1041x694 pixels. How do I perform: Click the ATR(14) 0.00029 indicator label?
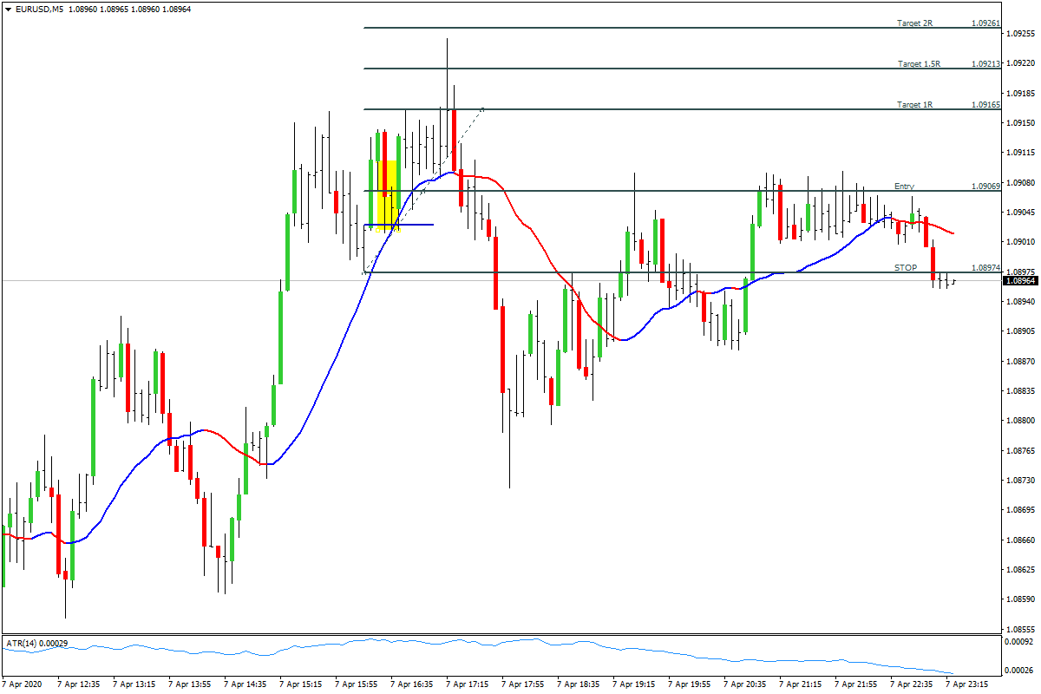pos(37,643)
